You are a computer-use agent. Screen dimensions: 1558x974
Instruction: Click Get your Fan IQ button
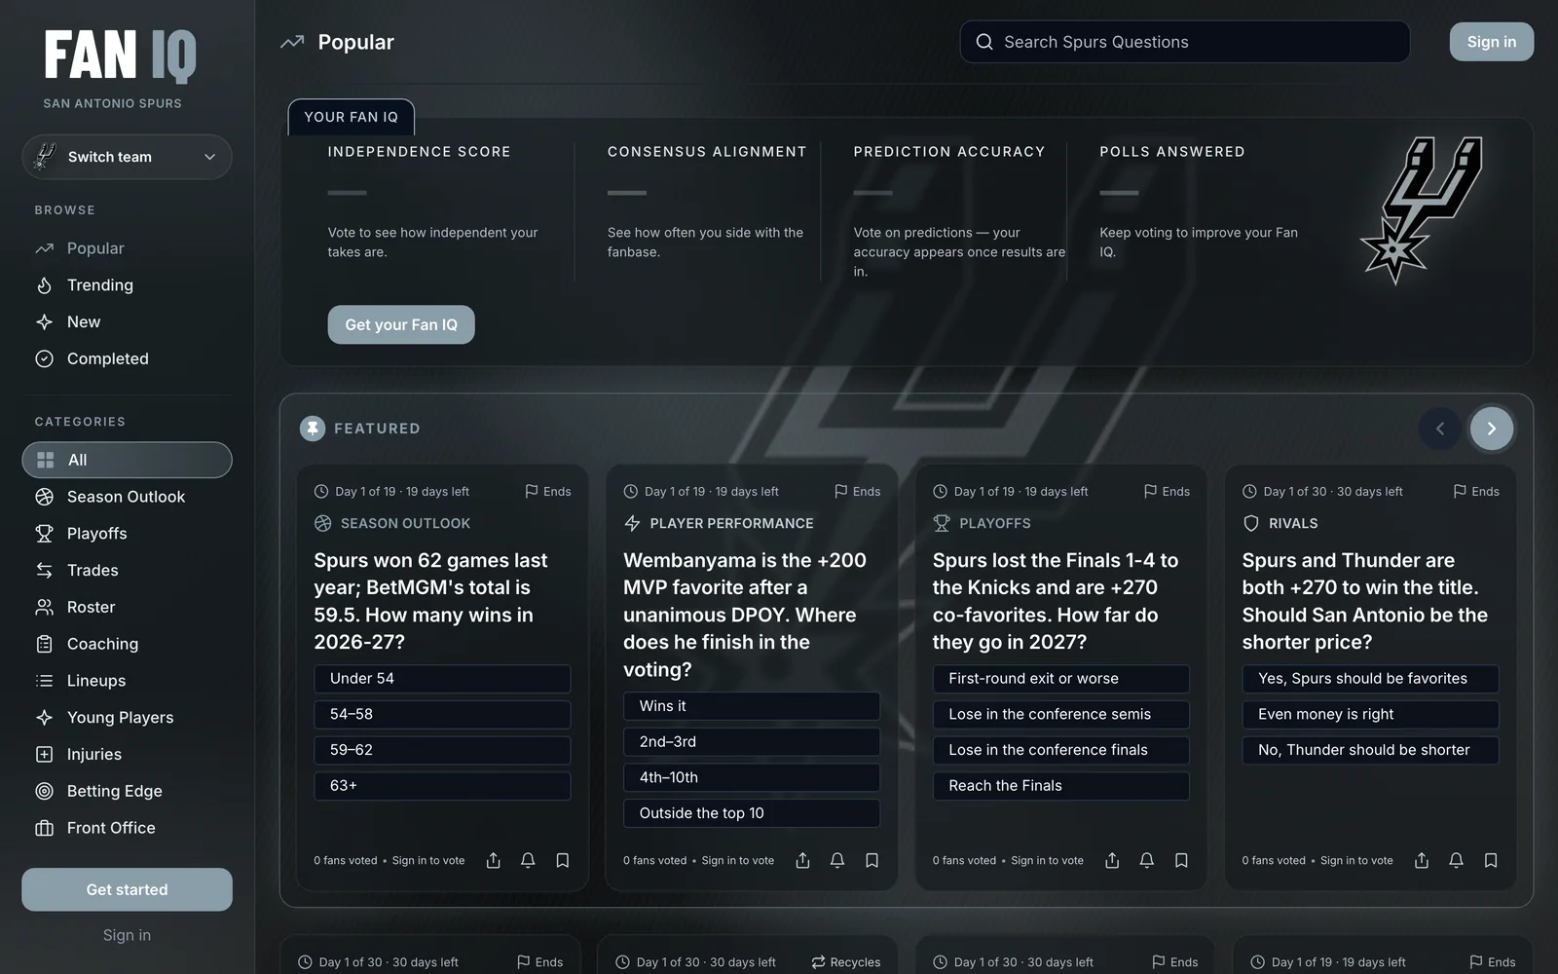pyautogui.click(x=401, y=324)
